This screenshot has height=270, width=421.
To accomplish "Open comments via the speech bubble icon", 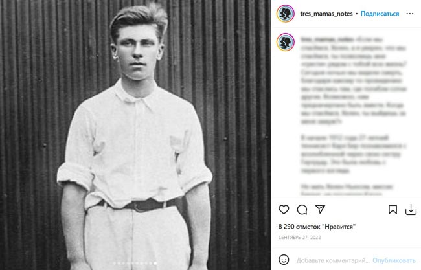I will (x=302, y=210).
